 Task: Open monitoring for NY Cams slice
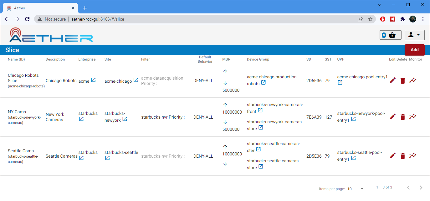(x=413, y=116)
